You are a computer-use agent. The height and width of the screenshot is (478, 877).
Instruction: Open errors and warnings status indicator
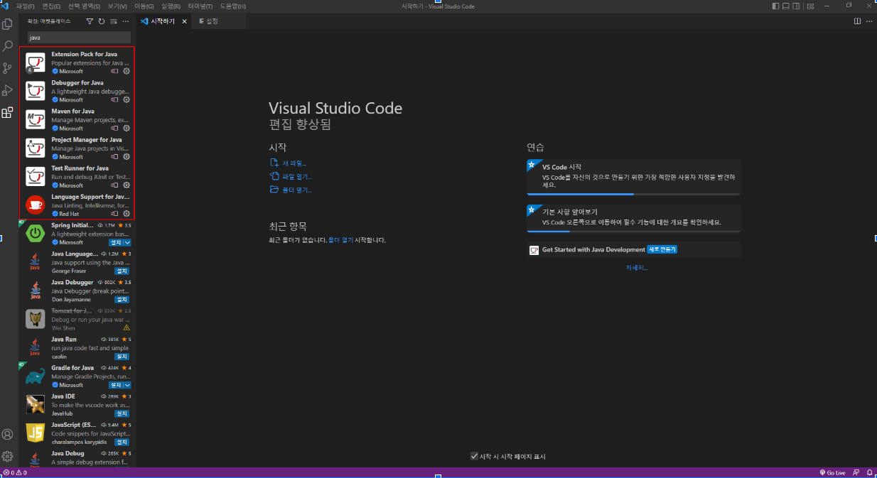[15, 472]
